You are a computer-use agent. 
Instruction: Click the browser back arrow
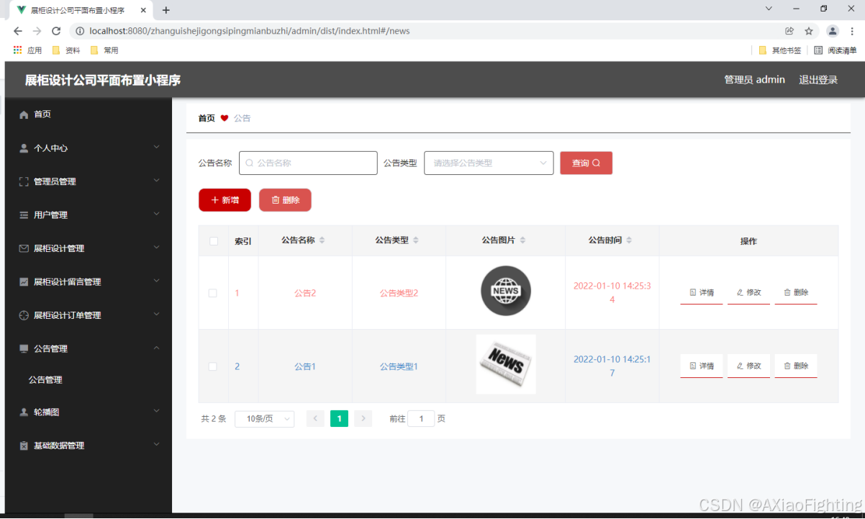coord(18,31)
